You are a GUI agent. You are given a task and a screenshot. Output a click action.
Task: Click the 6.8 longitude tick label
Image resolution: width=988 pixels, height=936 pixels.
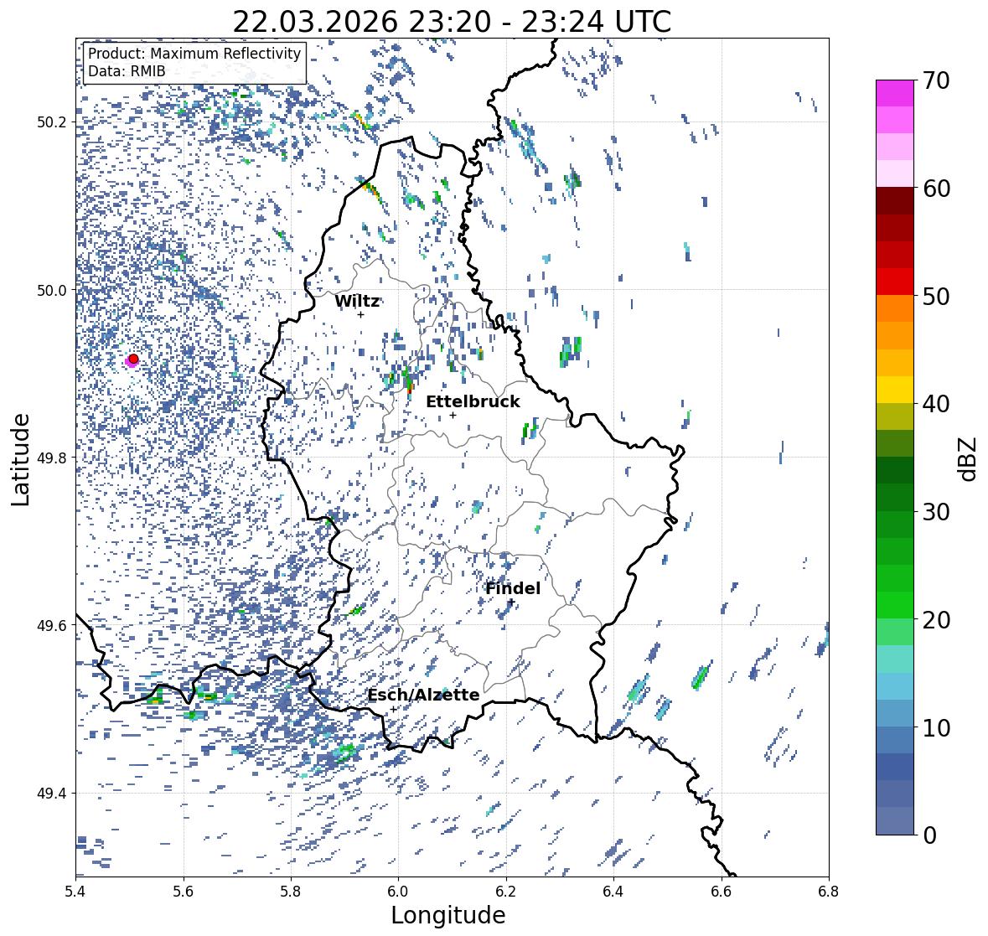[x=829, y=892]
